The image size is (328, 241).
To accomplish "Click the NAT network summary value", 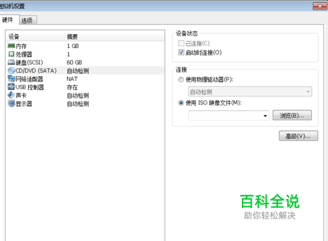I will pos(72,79).
